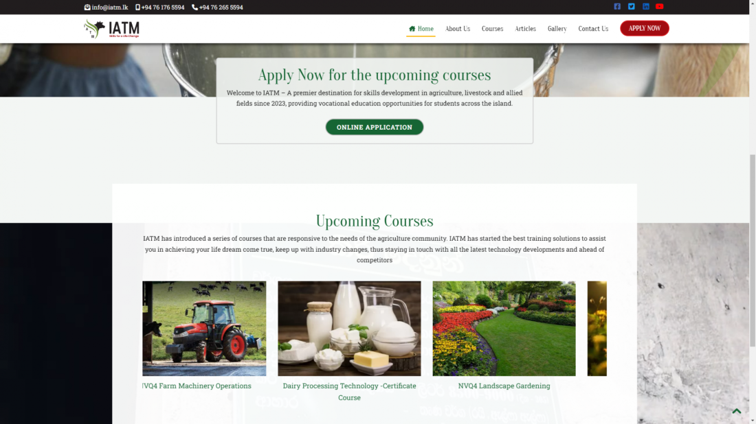The image size is (756, 424).
Task: Open the Twitter social icon
Action: coord(631,7)
